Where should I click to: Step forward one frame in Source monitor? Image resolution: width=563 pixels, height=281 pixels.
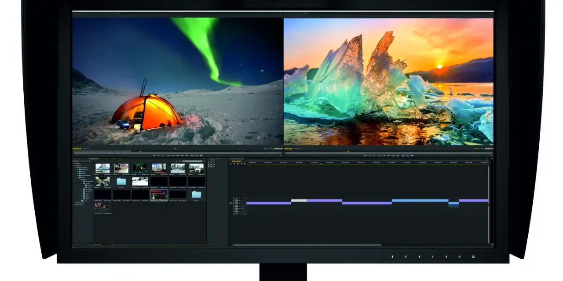tap(182, 155)
